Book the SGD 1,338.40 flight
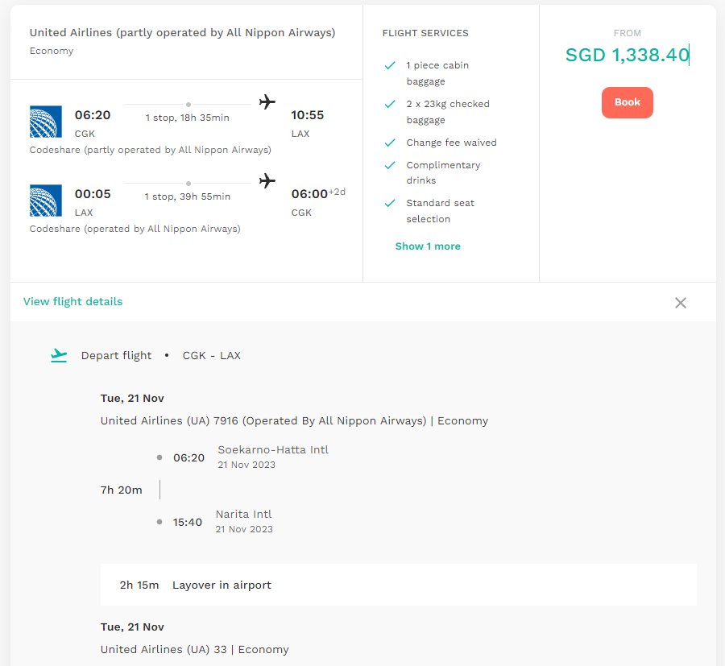This screenshot has height=666, width=725. pos(627,102)
